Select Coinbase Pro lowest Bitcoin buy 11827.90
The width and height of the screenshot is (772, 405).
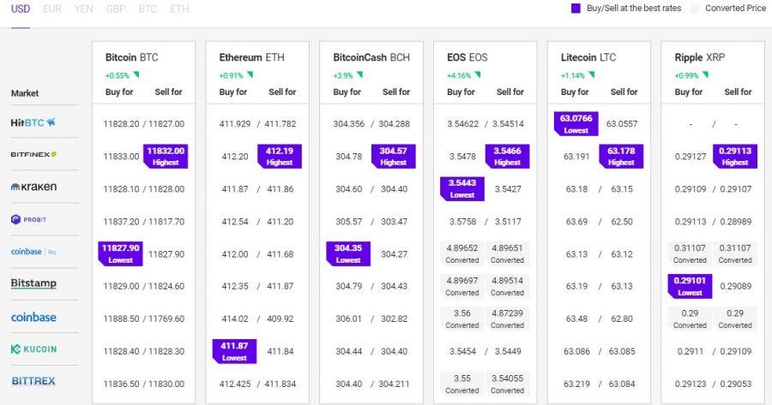click(x=121, y=253)
